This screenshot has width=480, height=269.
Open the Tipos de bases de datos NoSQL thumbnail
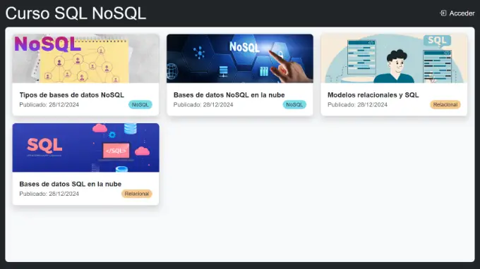click(x=85, y=58)
